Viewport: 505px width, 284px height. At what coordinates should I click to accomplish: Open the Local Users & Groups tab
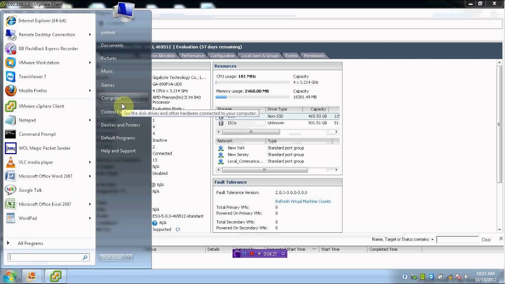point(260,56)
